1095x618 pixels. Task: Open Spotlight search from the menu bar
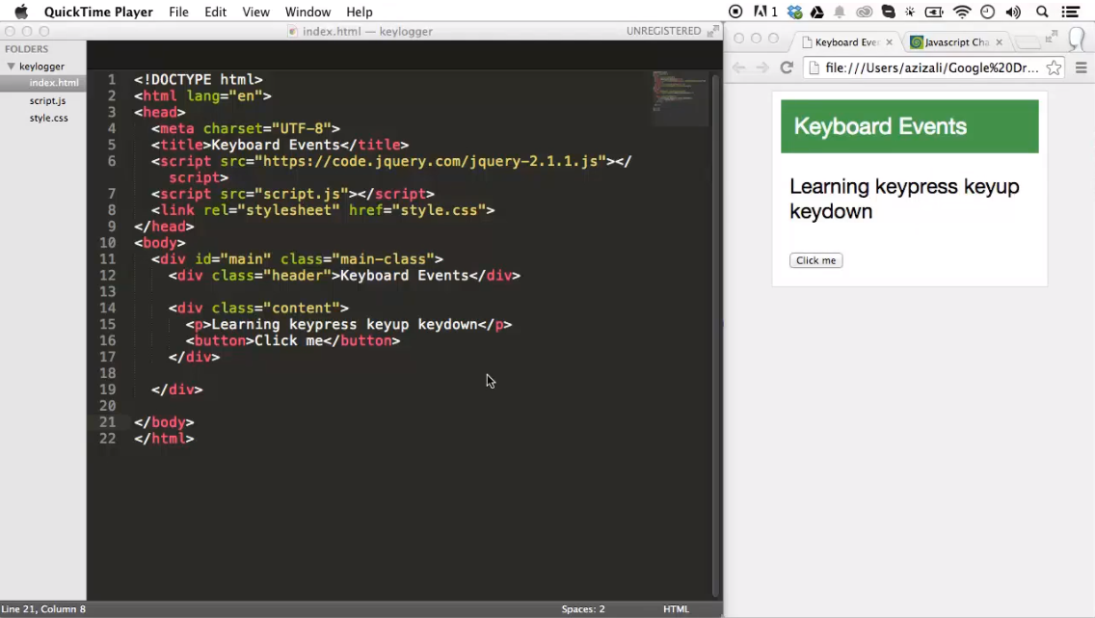point(1041,12)
